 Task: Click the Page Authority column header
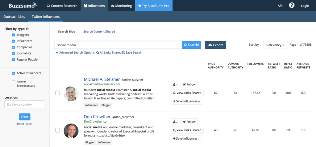[216, 65]
